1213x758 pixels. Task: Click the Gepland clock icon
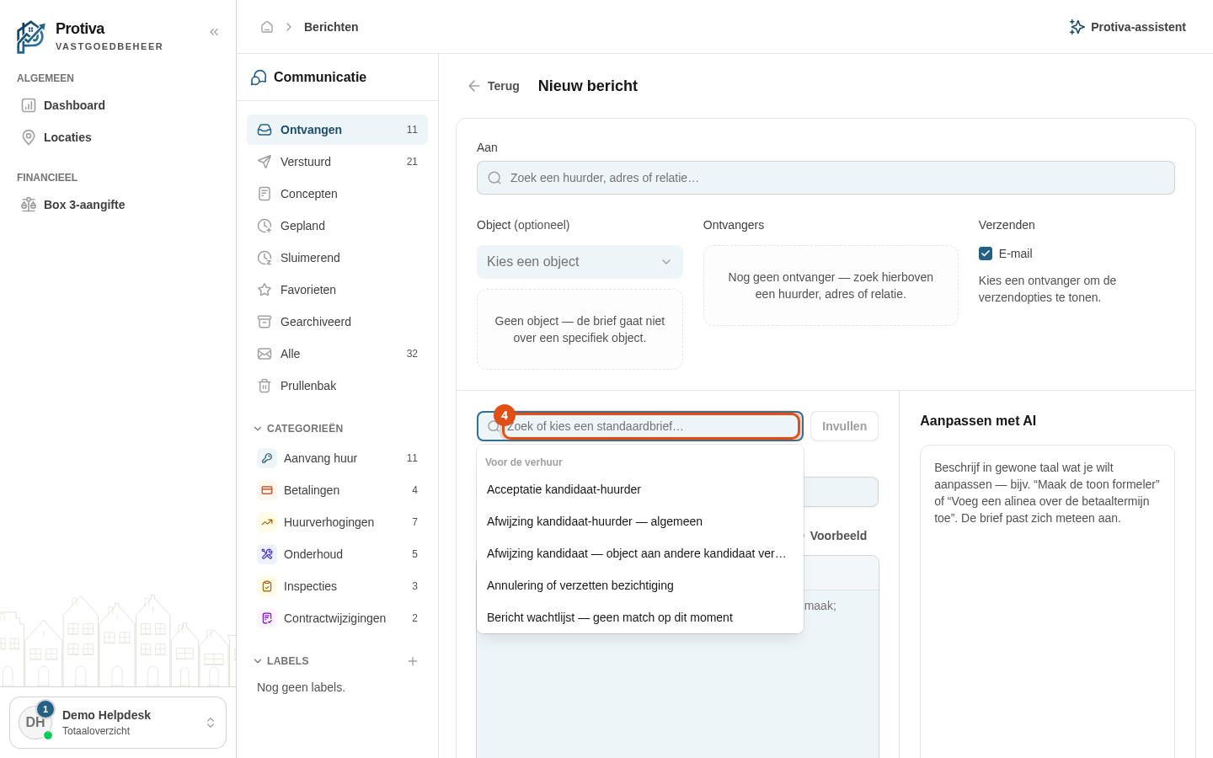coord(265,226)
